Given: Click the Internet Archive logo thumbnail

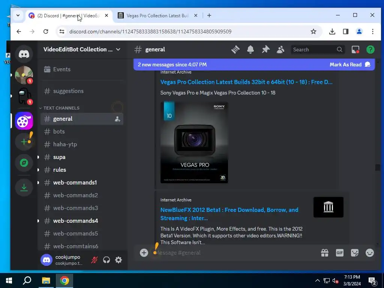Looking at the screenshot, I should tap(328, 207).
